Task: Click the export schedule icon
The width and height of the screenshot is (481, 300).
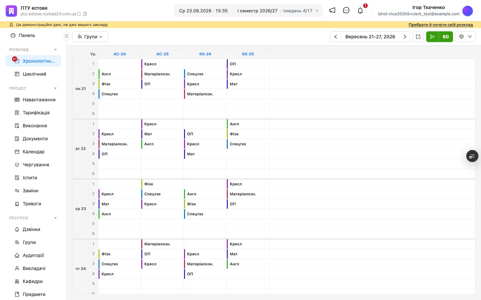Action: pyautogui.click(x=418, y=37)
